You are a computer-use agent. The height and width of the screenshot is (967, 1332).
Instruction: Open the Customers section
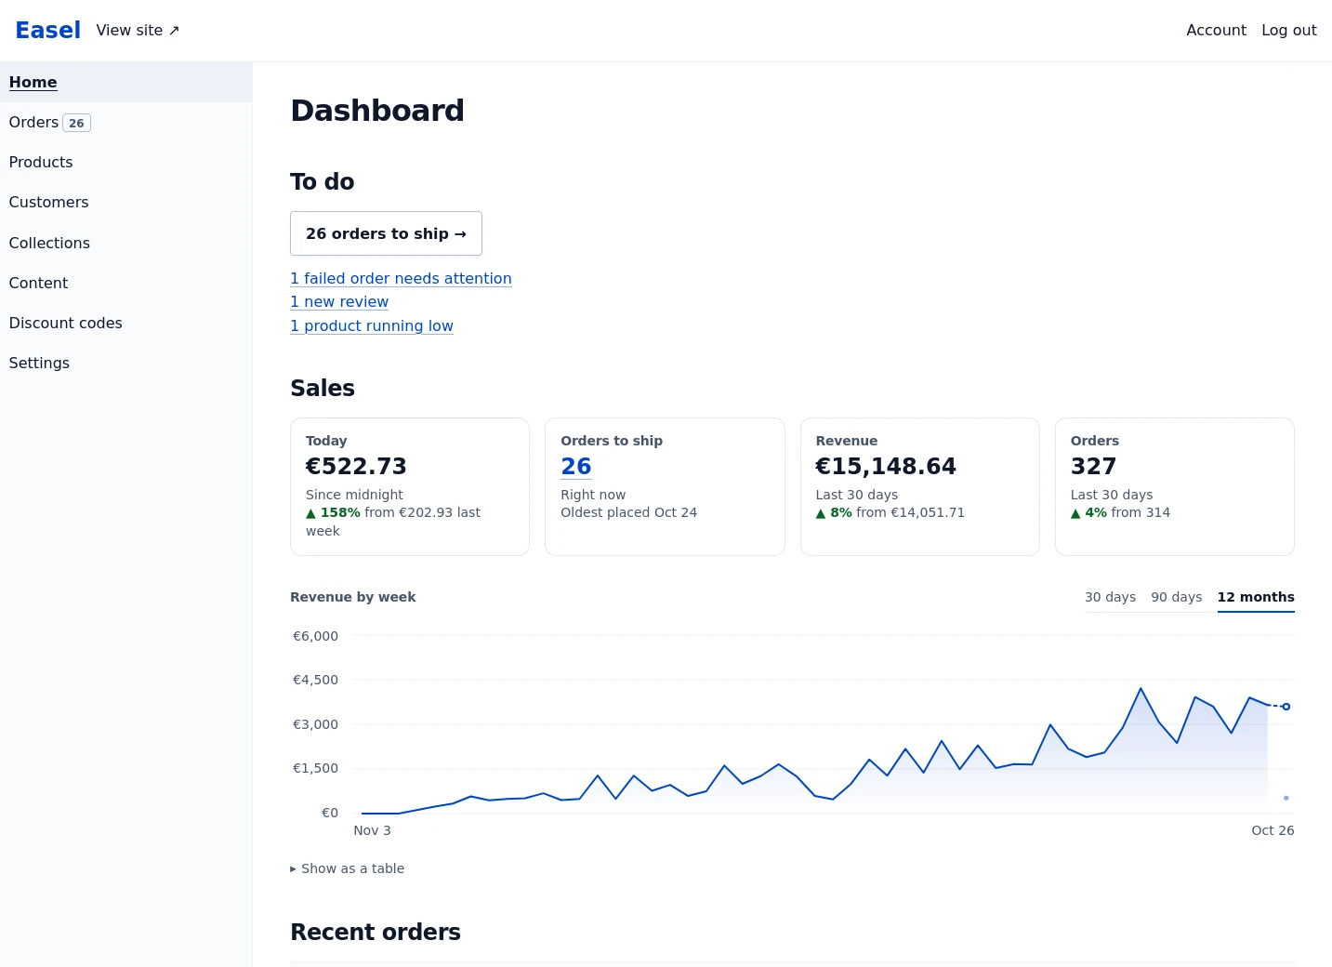pos(125,203)
